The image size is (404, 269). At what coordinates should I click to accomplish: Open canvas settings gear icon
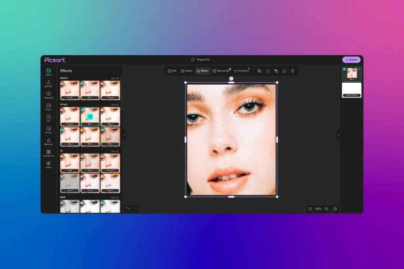click(x=335, y=208)
